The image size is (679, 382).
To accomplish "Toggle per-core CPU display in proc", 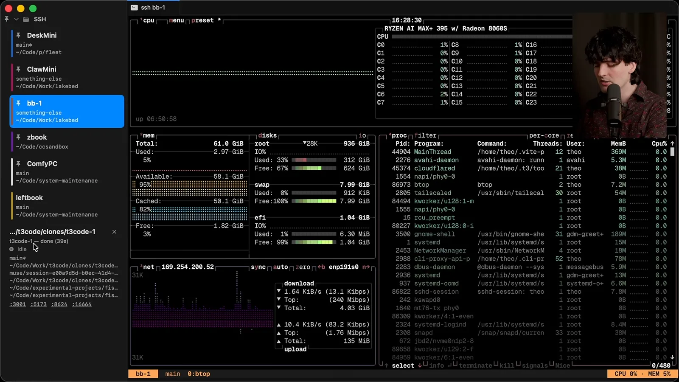I will coord(544,135).
